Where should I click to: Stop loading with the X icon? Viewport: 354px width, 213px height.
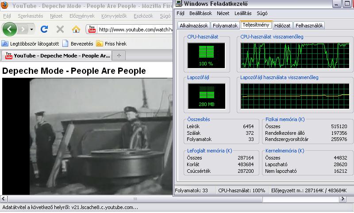[x=60, y=29]
